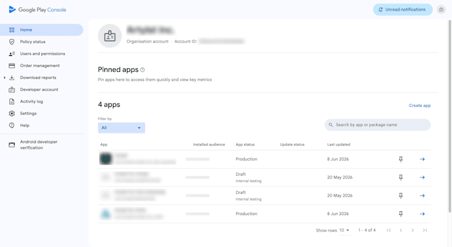Go to last page pagination button
Screen dimensions: 452x247
[425, 230]
